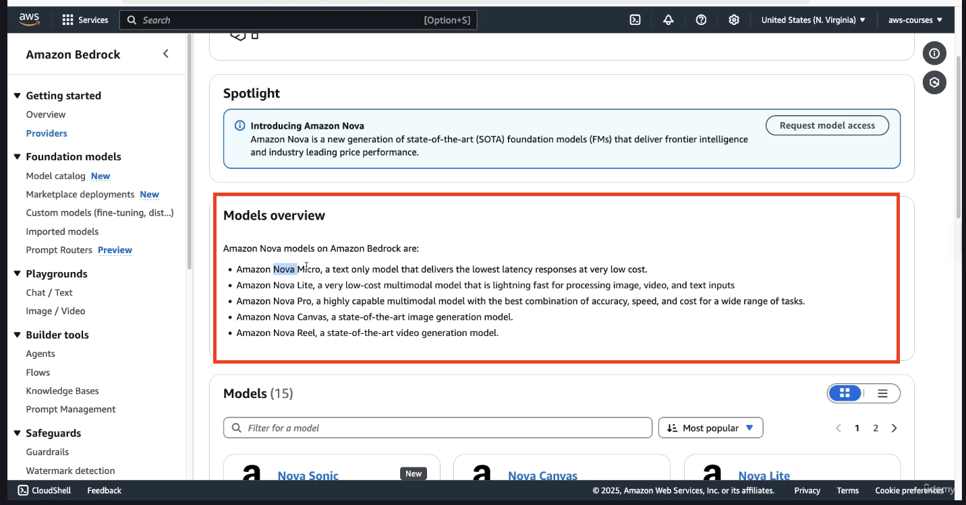Click the top Search input field

[298, 20]
